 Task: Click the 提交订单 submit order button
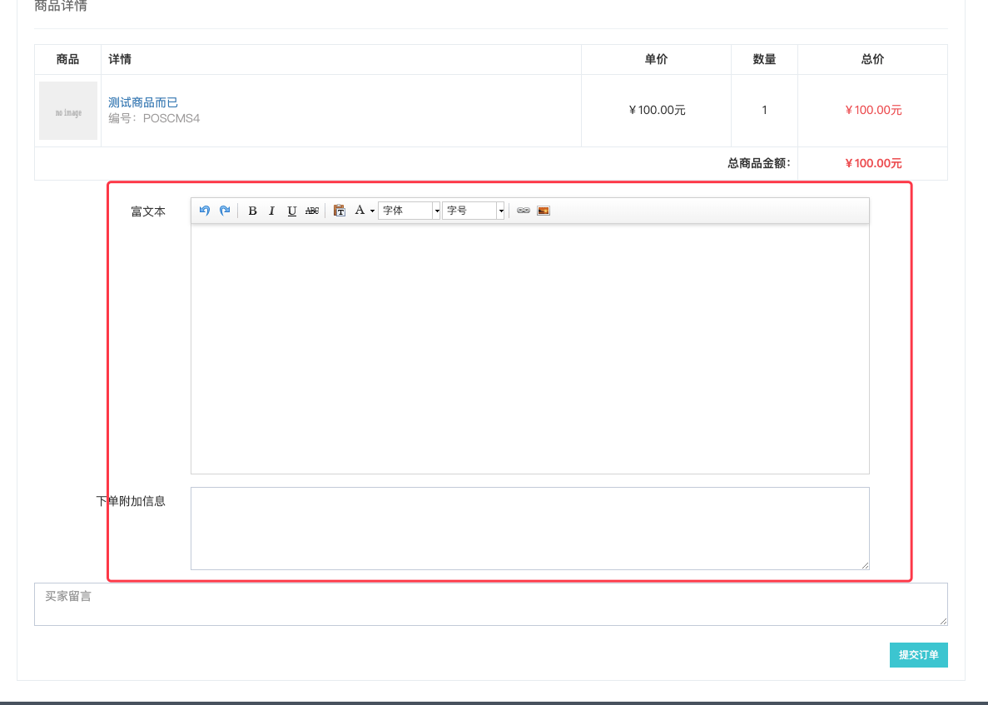pyautogui.click(x=919, y=655)
